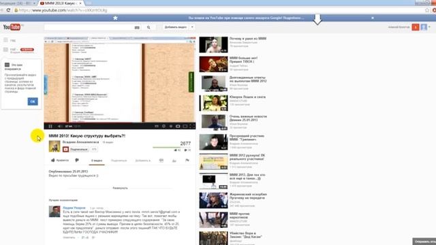Bookmark the page with the address-bar star
436x245 pixels.
(x=427, y=10)
